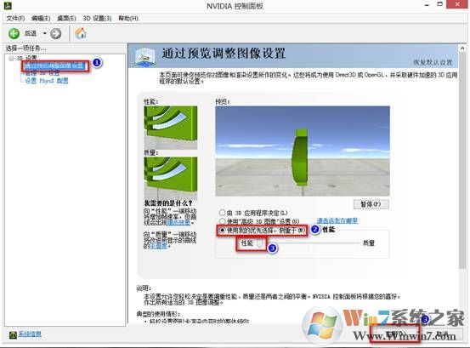Select 设置 PhysX 配置 tree item
This screenshot has height=348, width=470.
pyautogui.click(x=47, y=80)
